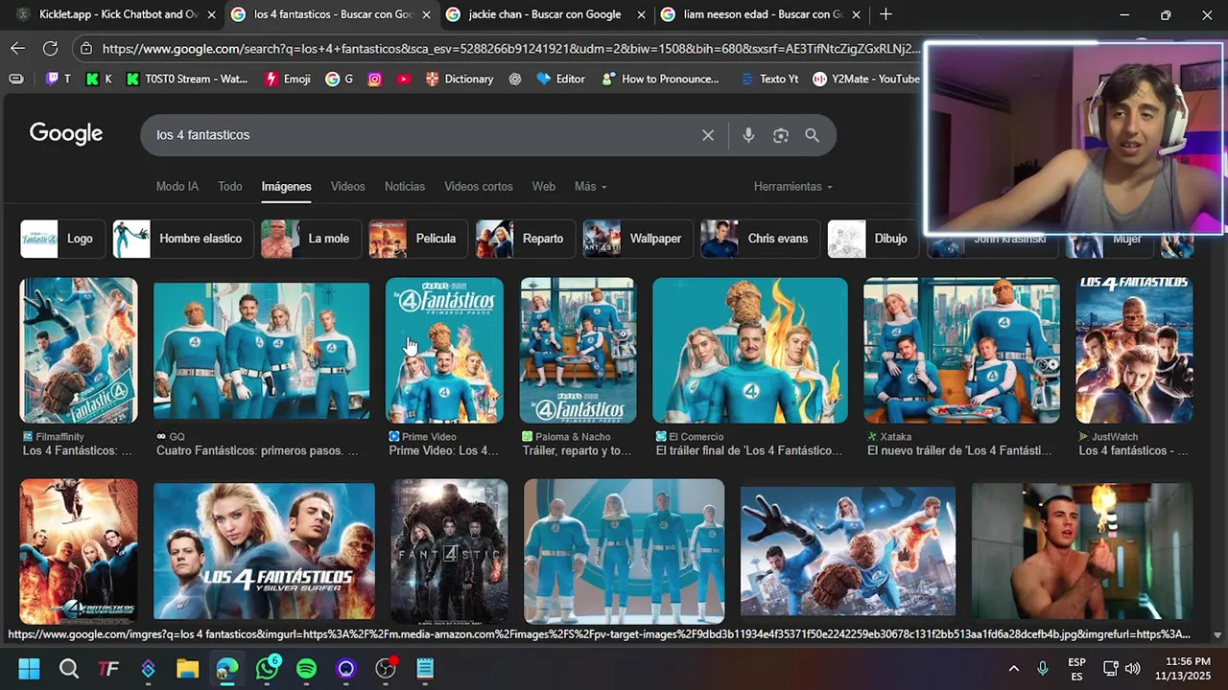Expand the Más dropdown menu
1228x690 pixels.
[x=590, y=186]
